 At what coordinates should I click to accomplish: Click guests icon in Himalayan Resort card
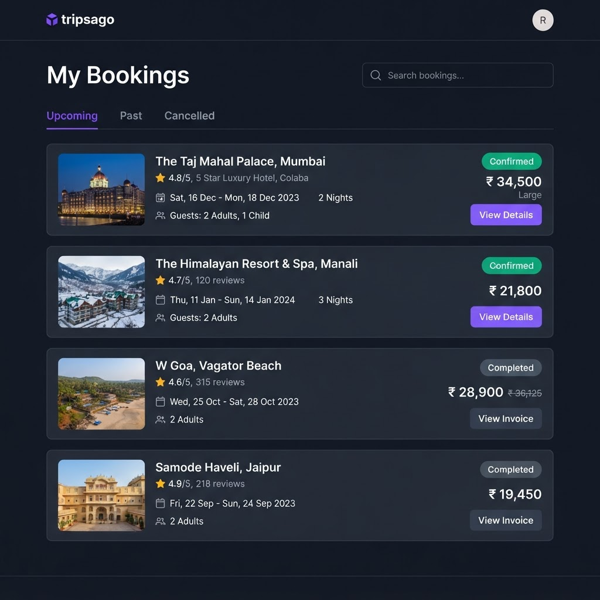click(x=161, y=318)
